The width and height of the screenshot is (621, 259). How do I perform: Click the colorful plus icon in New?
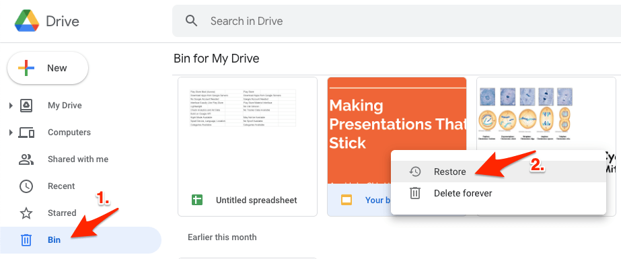click(x=26, y=68)
